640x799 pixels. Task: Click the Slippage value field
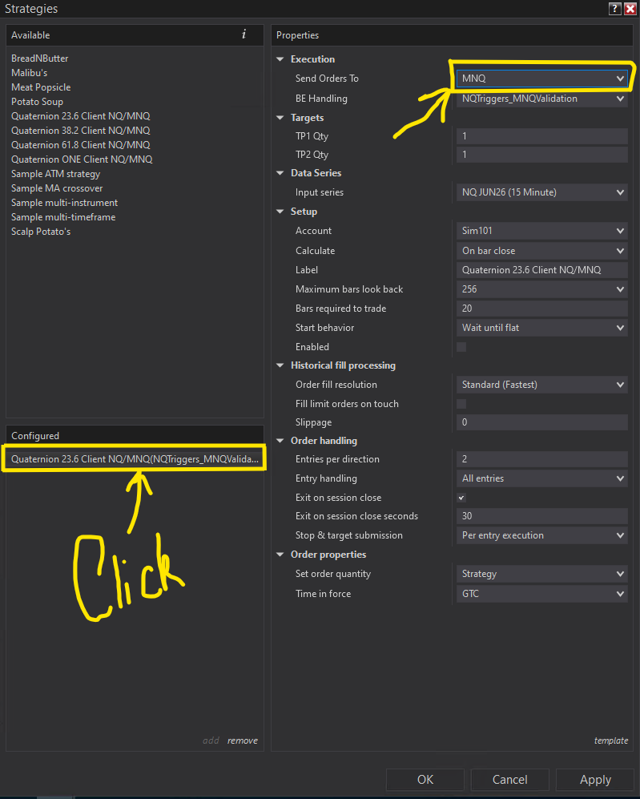click(x=541, y=422)
